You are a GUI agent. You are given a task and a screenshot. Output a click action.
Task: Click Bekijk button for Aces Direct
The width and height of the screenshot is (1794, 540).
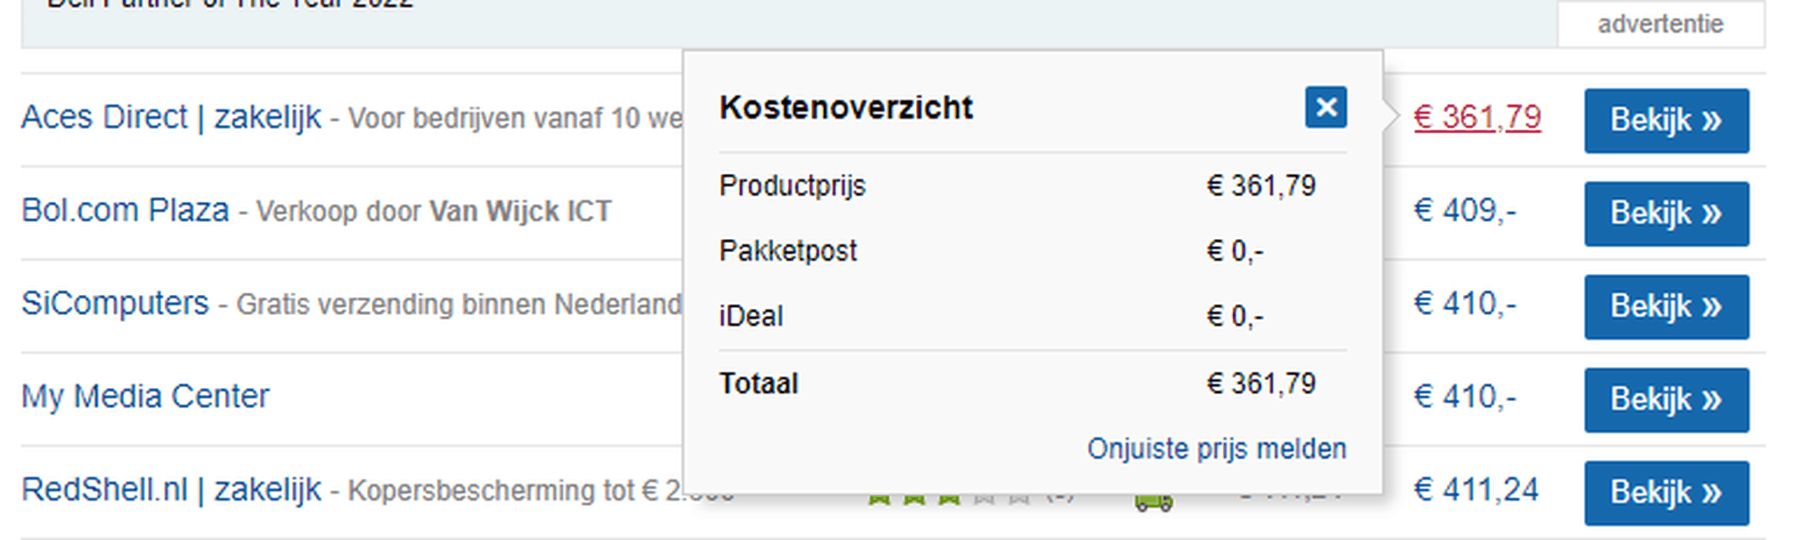tap(1667, 120)
